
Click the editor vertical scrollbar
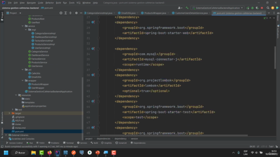[275, 57]
